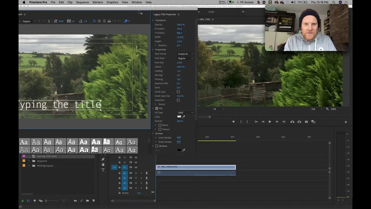The width and height of the screenshot is (371, 209).
Task: Align title text left
Action: tap(94, 21)
